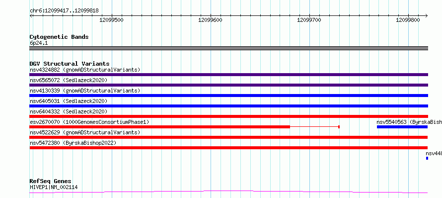Open variant label nsv4130339 (gnomADStructuralVariants)
This screenshot has height=198, width=442.
click(85, 91)
